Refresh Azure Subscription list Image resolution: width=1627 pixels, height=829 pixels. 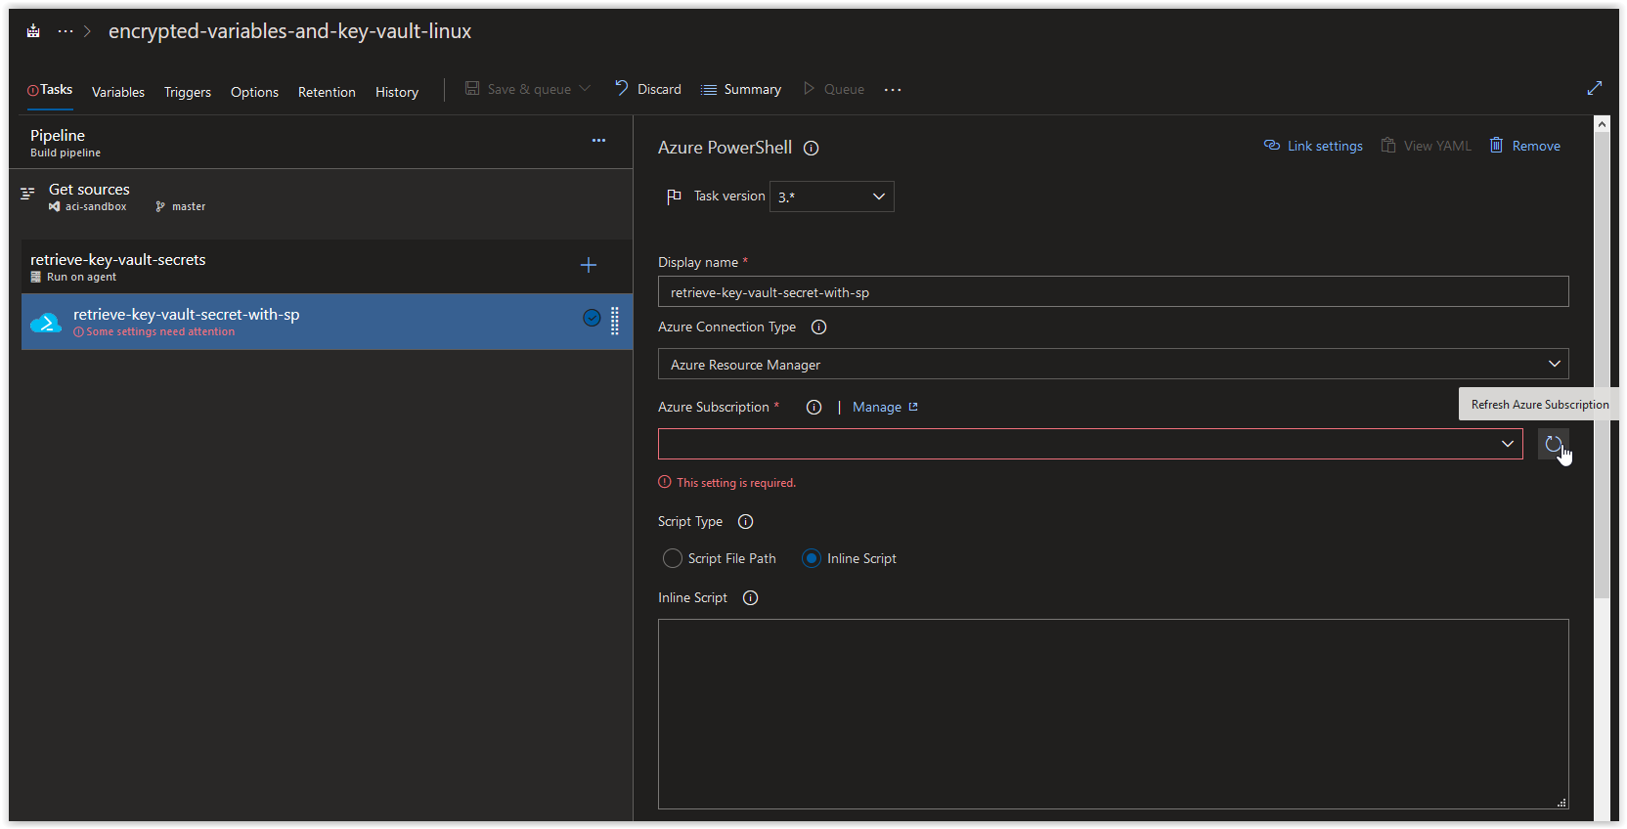click(x=1554, y=444)
